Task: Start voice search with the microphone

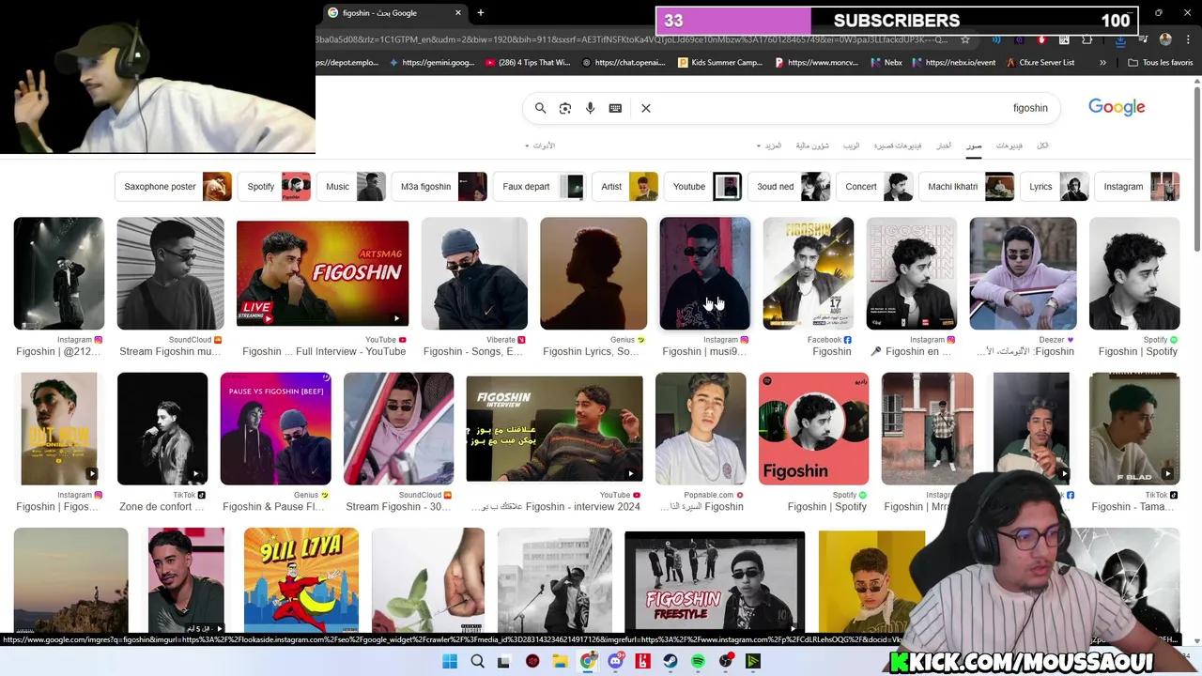Action: tap(590, 108)
